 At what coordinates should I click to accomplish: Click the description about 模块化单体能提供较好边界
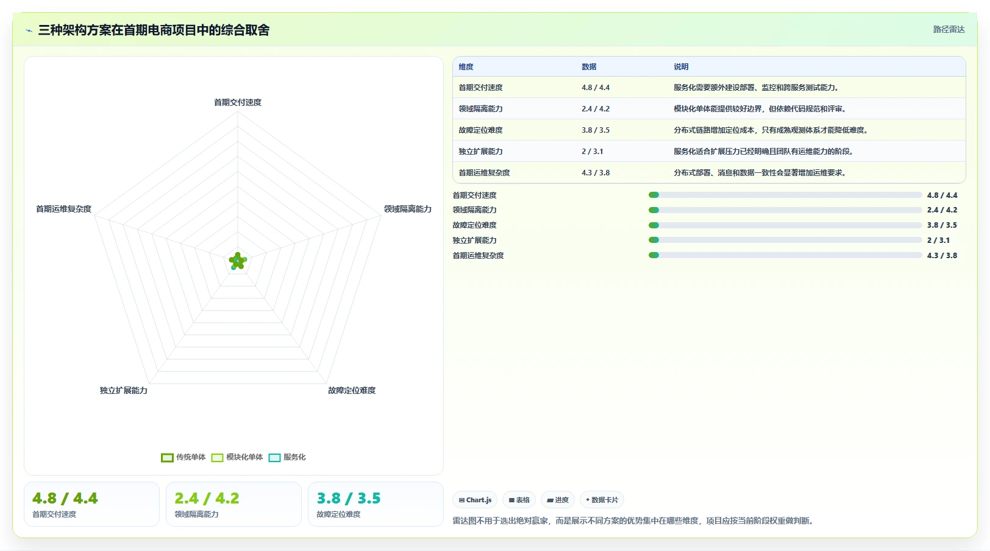761,109
